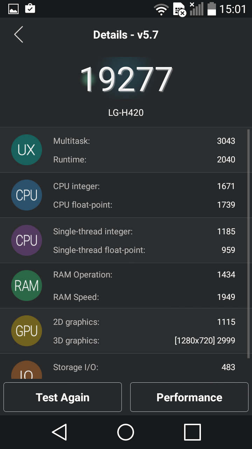
Task: Tap the teal UX category icon
Action: click(27, 150)
